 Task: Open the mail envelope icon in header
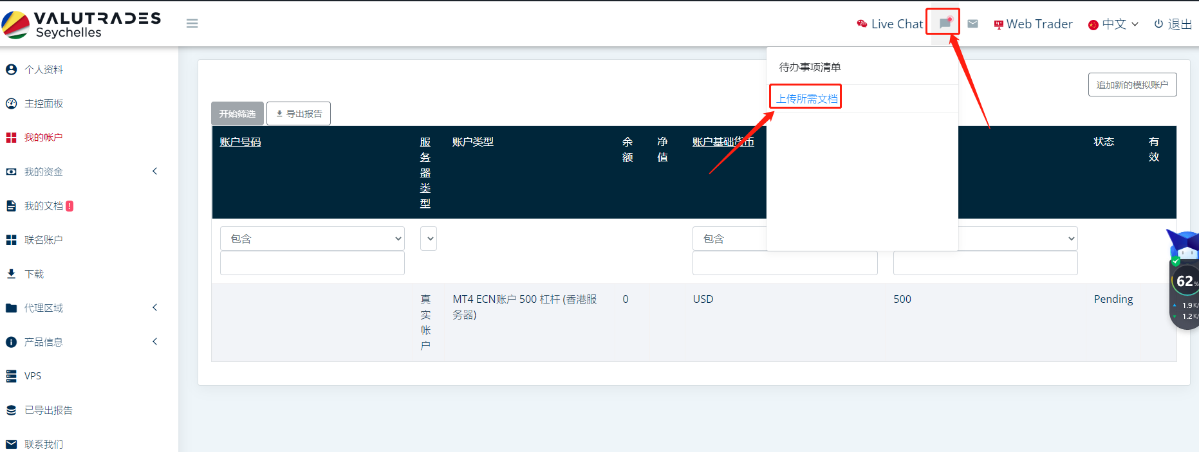[x=972, y=24]
